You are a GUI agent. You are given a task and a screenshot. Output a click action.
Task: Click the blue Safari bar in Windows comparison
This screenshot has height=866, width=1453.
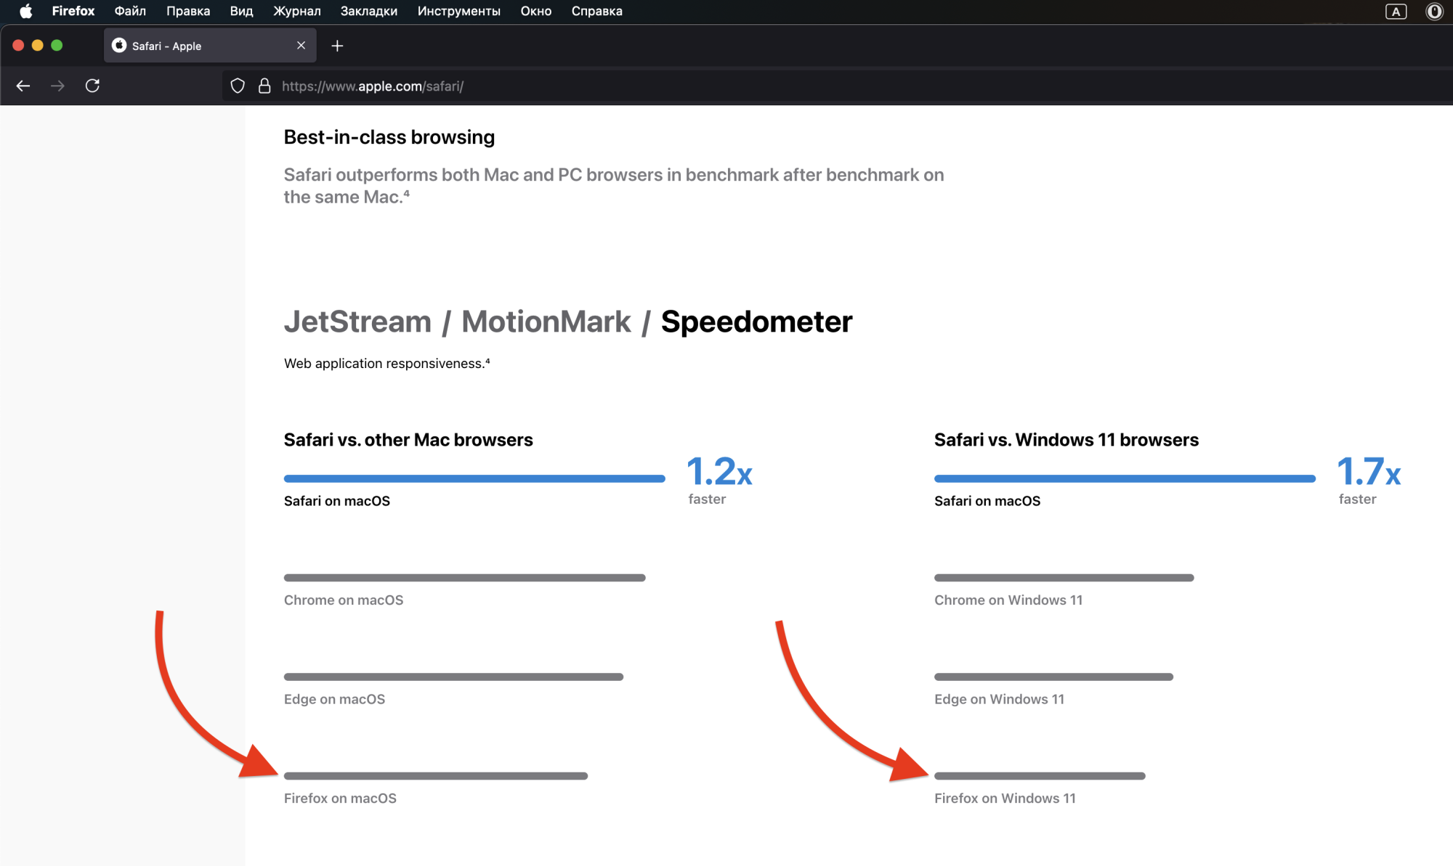(x=1125, y=478)
